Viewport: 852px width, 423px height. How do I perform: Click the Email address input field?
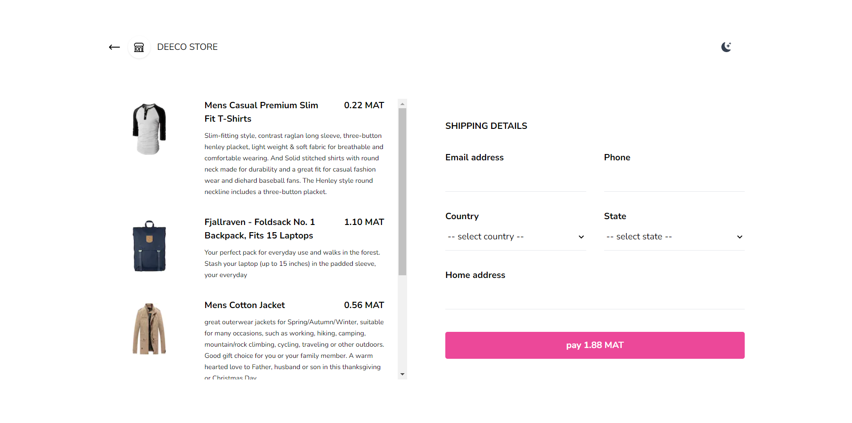coord(515,181)
